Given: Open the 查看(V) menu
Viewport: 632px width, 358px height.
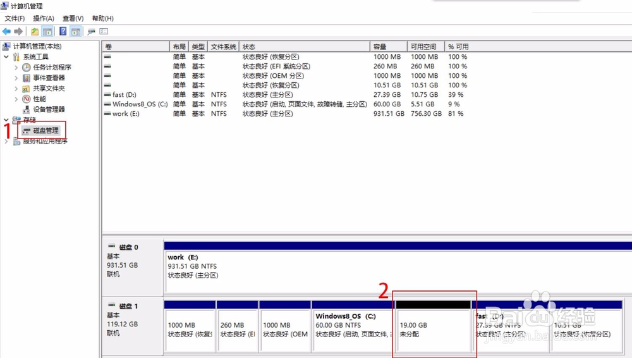Looking at the screenshot, I should pos(73,18).
